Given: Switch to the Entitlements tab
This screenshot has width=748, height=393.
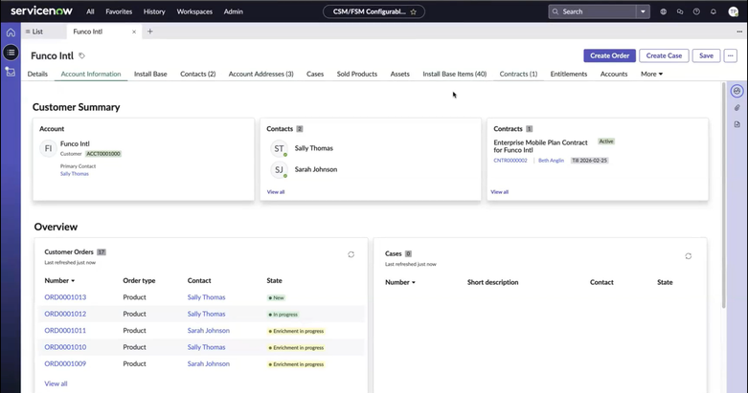Looking at the screenshot, I should (569, 74).
